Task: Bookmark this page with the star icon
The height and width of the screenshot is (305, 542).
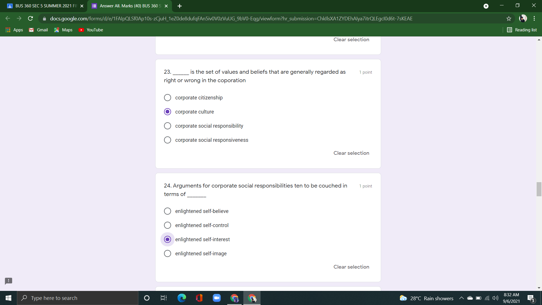Action: pyautogui.click(x=509, y=19)
